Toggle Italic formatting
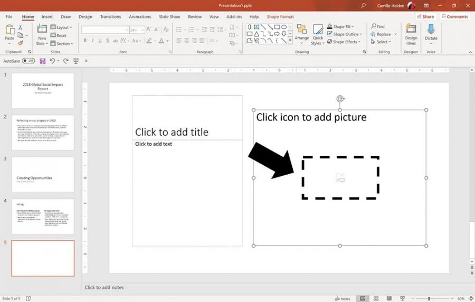This screenshot has height=302, width=475. [x=92, y=40]
